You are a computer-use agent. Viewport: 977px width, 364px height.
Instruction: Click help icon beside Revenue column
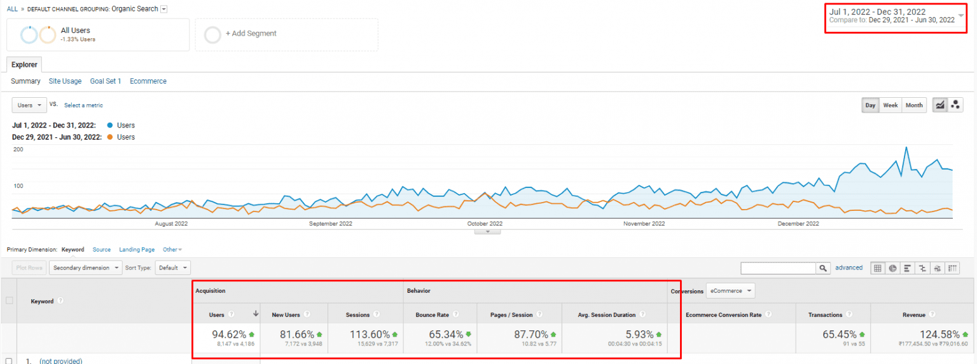(x=932, y=314)
